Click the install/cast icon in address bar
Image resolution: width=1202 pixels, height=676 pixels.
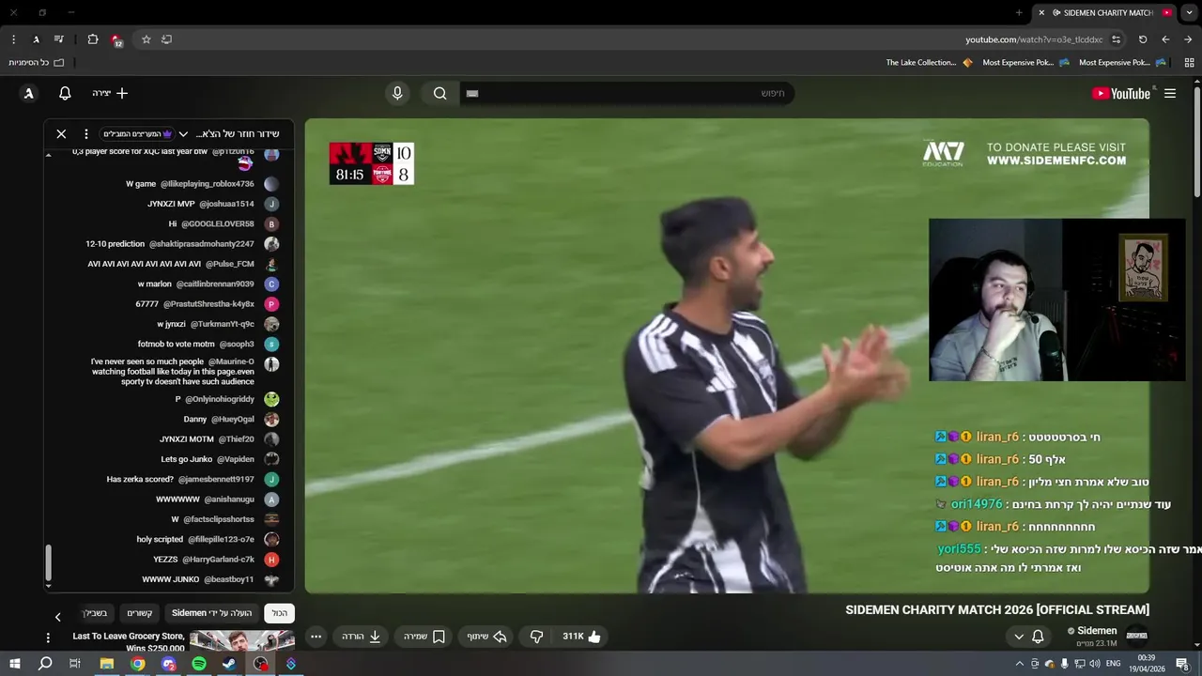pos(167,39)
